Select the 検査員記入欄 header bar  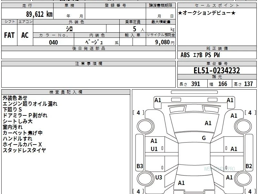(x=66, y=92)
